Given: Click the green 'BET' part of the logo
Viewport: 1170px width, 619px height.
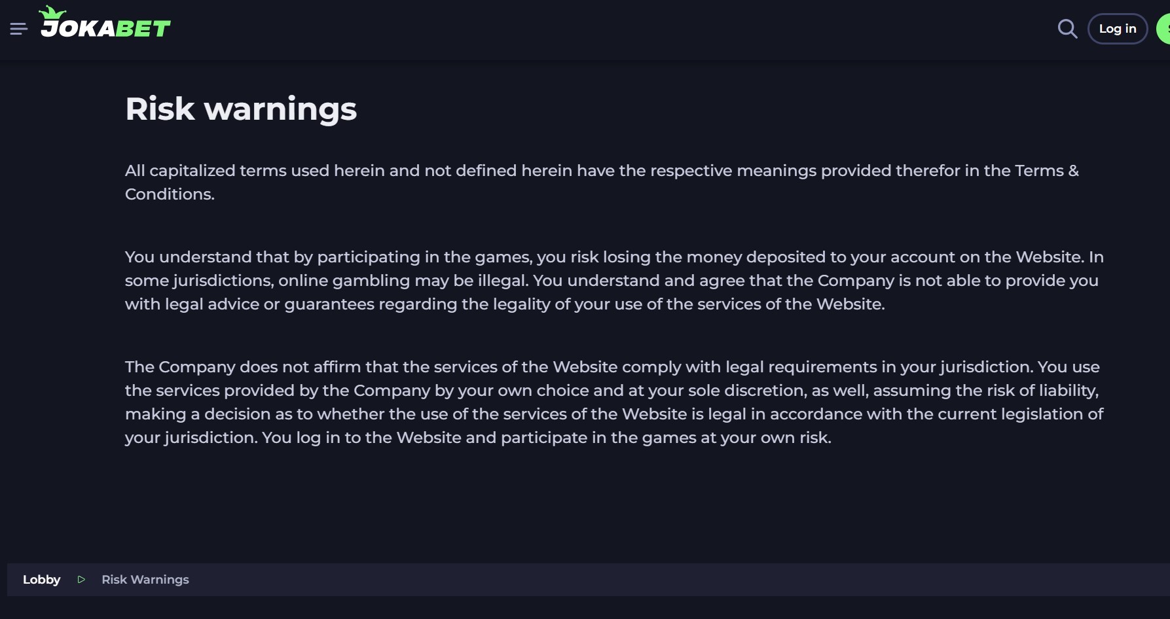Looking at the screenshot, I should (x=143, y=29).
